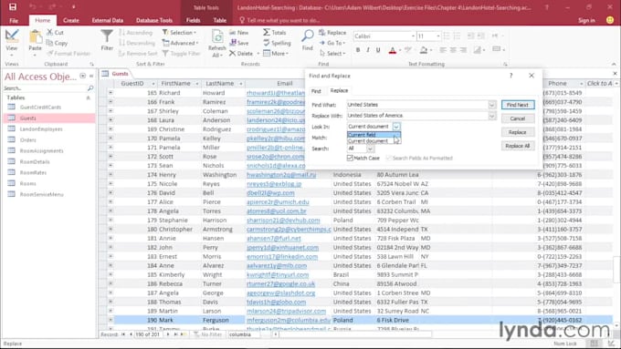Viewport: 621px width, 349px height.
Task: Open the View button in ribbon
Action: tap(12, 43)
